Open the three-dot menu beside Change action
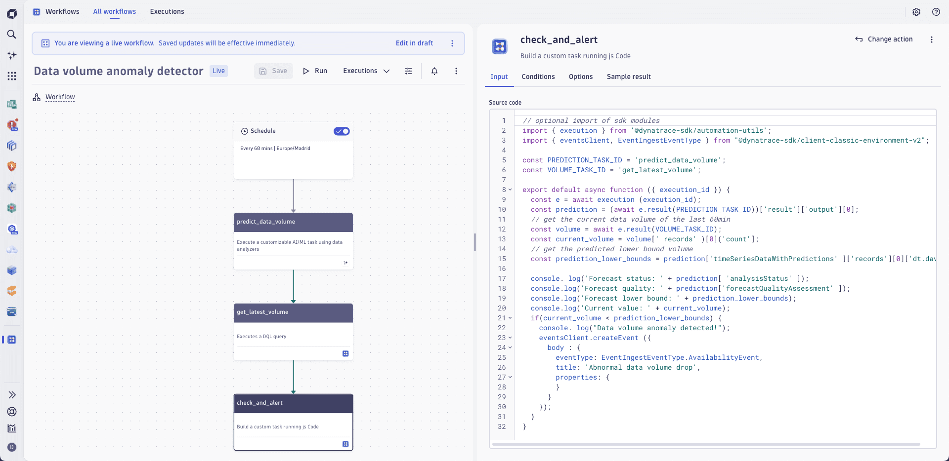The width and height of the screenshot is (949, 461). (x=932, y=39)
